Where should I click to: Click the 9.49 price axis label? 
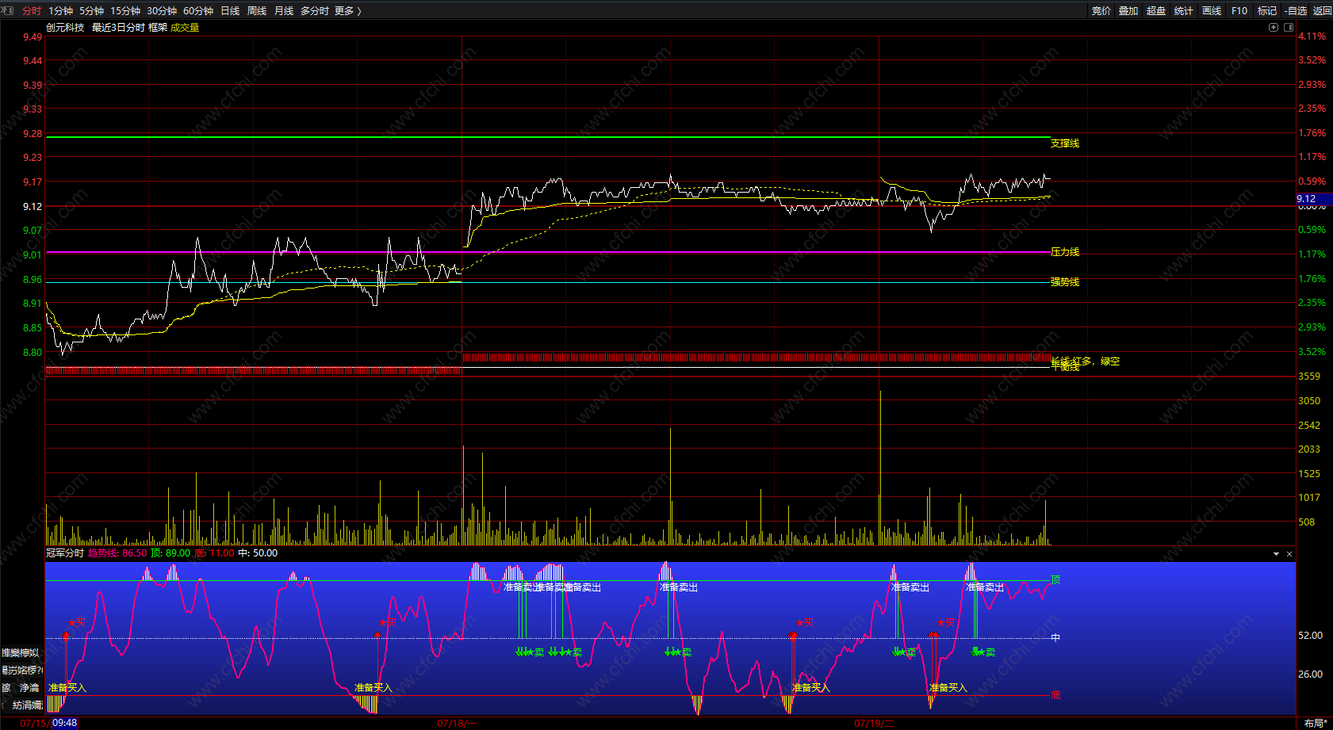click(x=33, y=37)
